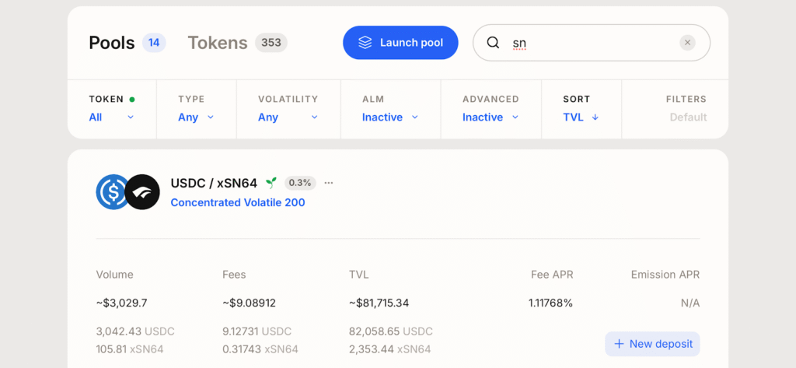Open the Type filter dropdown
This screenshot has height=368, width=796.
click(196, 117)
